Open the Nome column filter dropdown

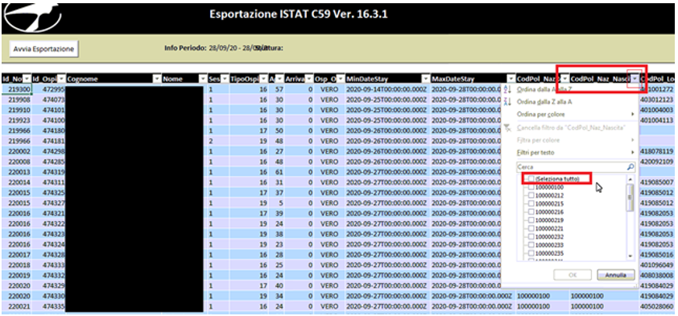(x=203, y=79)
